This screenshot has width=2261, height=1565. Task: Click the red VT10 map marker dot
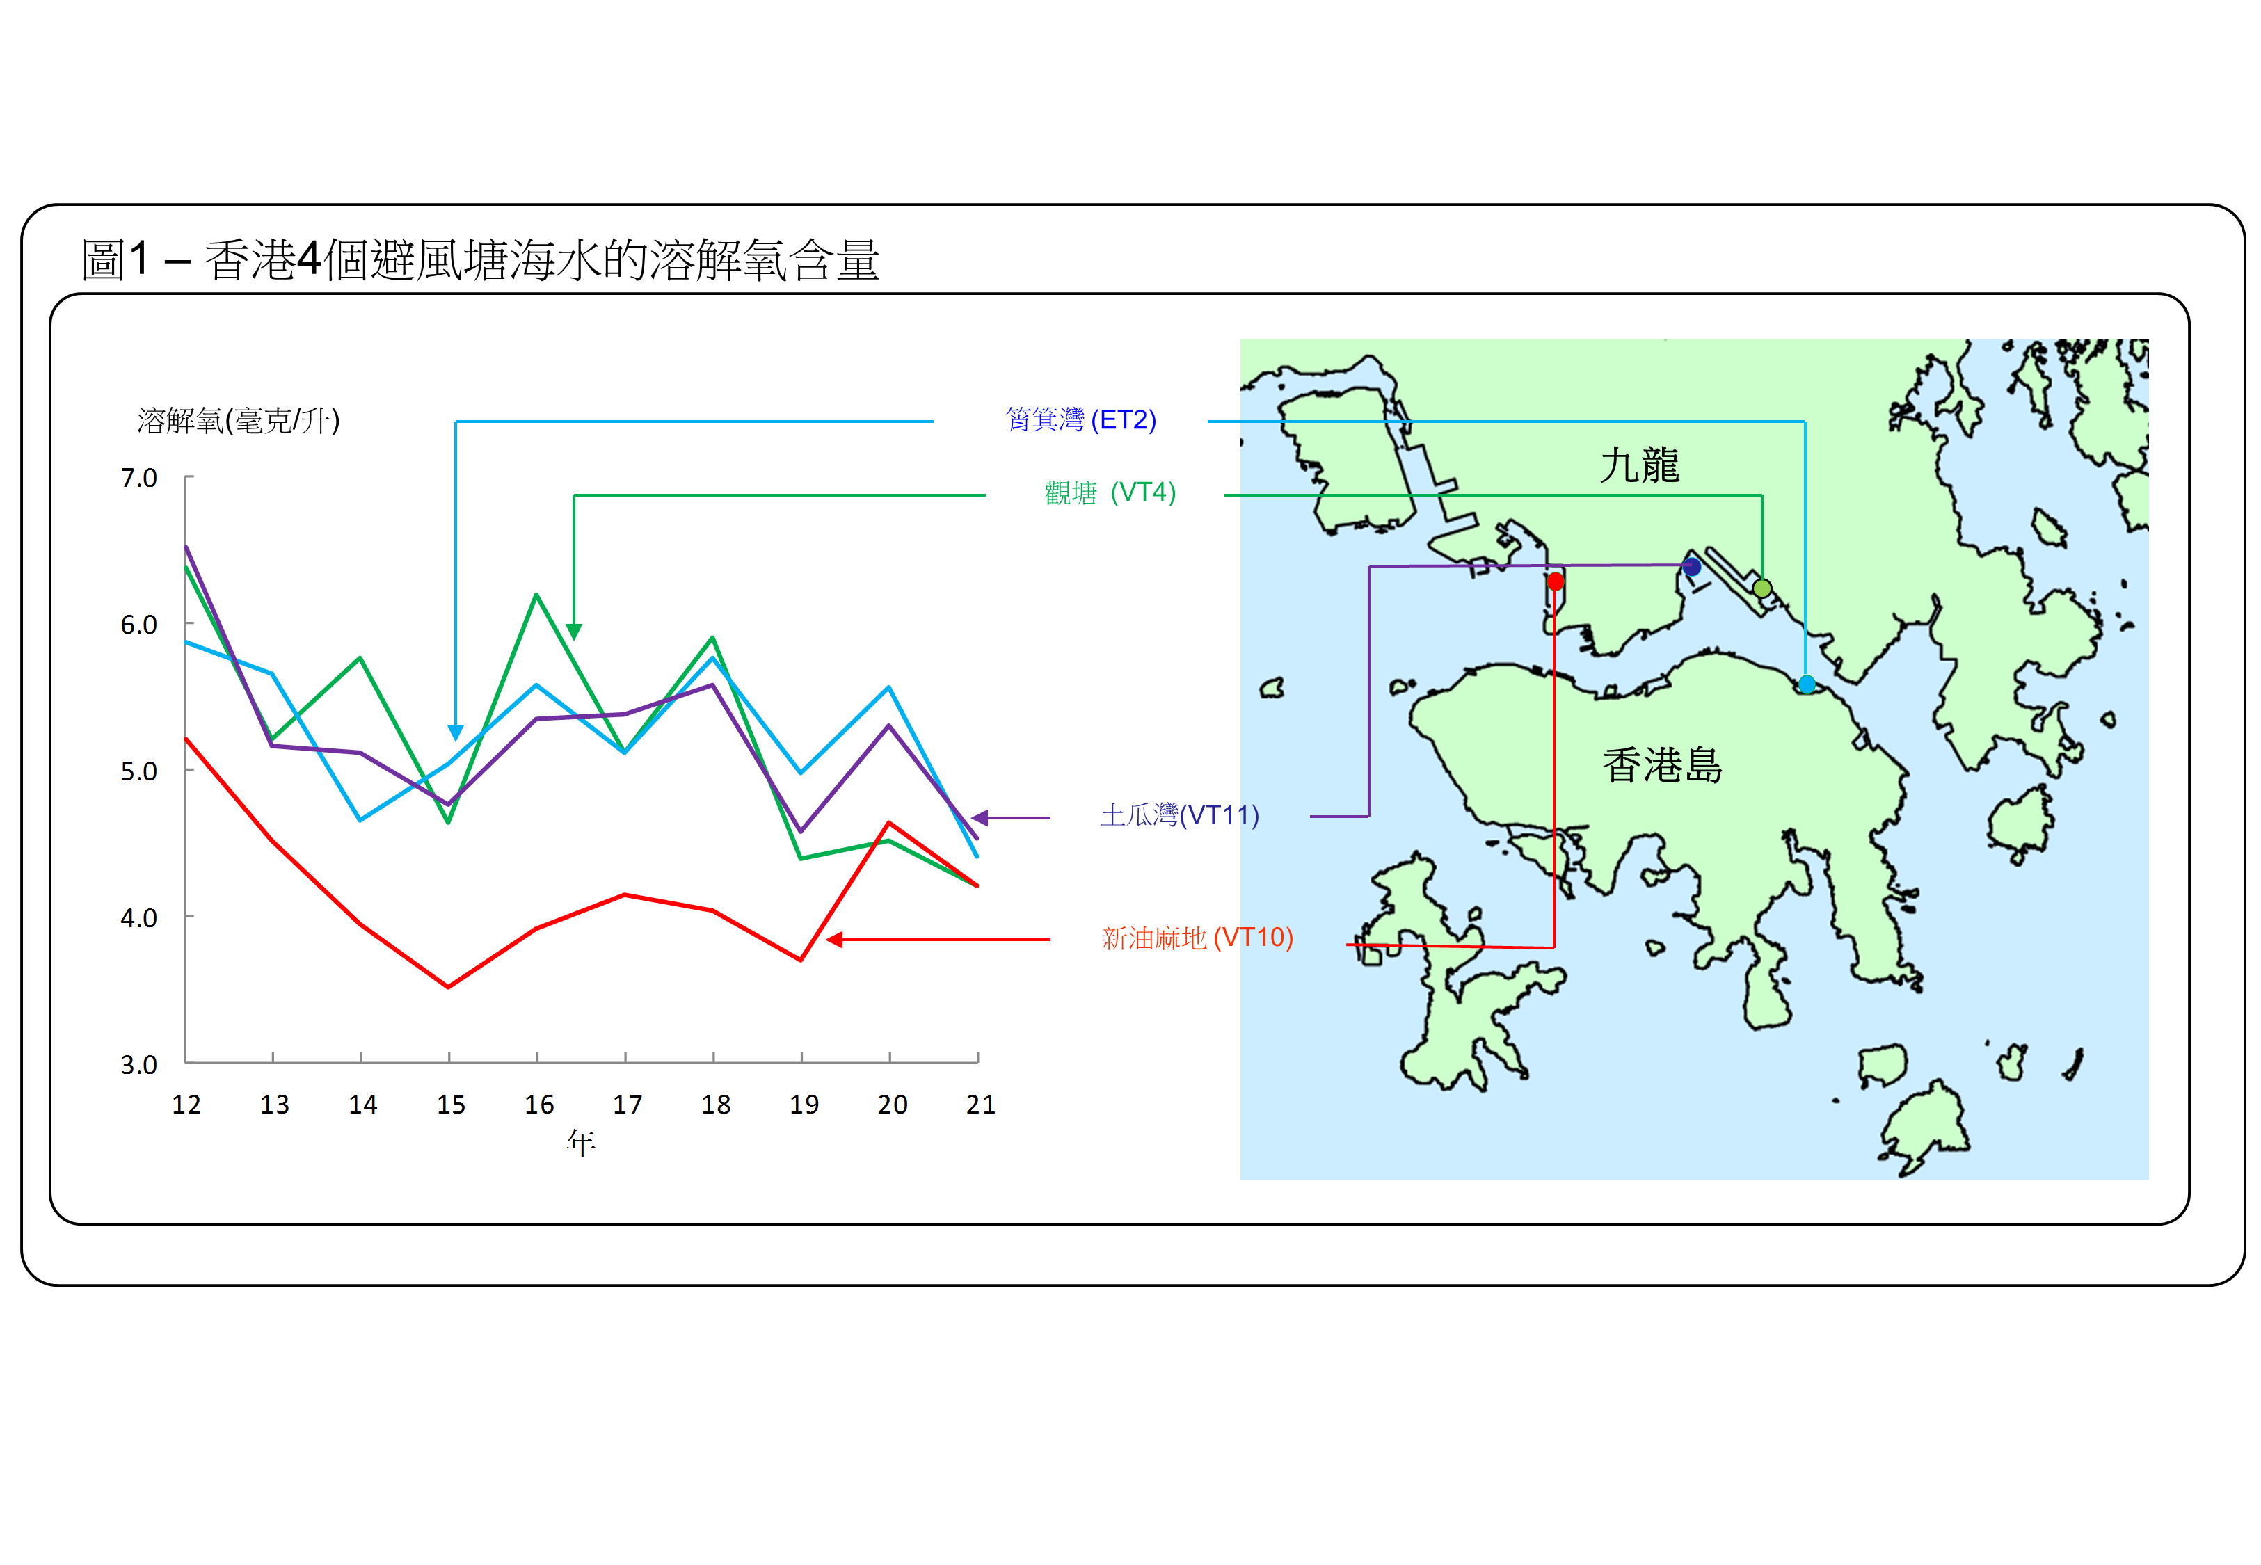pos(1555,581)
